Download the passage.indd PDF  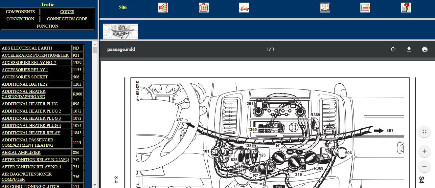click(409, 49)
